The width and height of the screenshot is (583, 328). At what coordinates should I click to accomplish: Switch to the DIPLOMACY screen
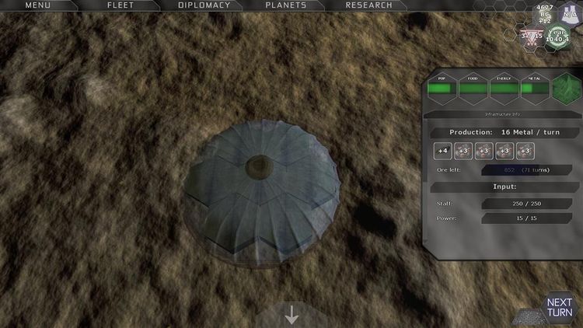click(x=204, y=5)
